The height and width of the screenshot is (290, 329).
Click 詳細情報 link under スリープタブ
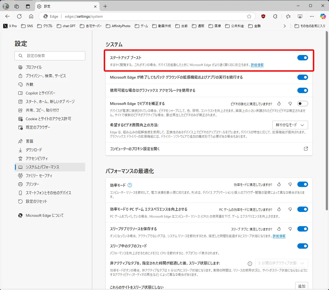[x=279, y=236]
